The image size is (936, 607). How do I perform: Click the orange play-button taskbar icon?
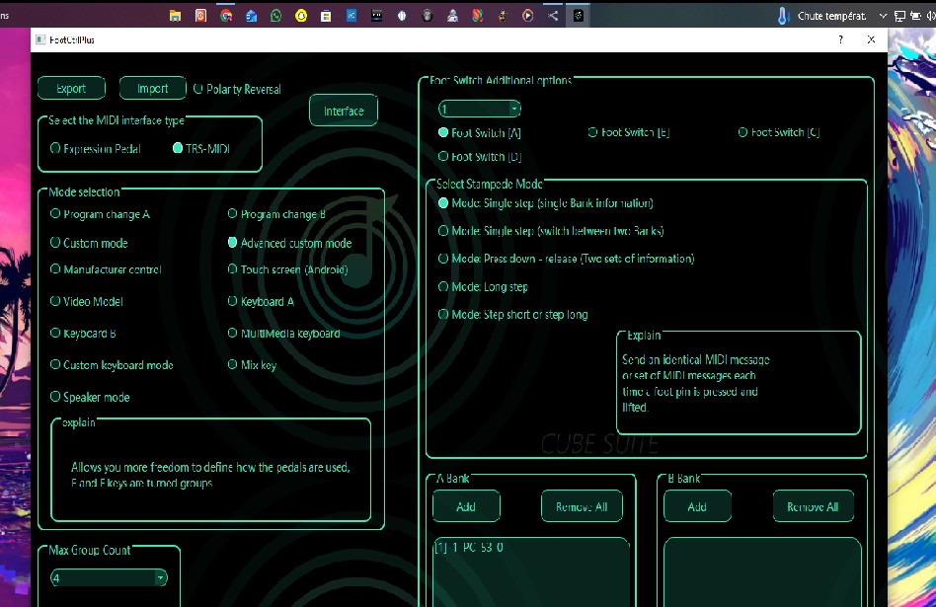(x=527, y=16)
